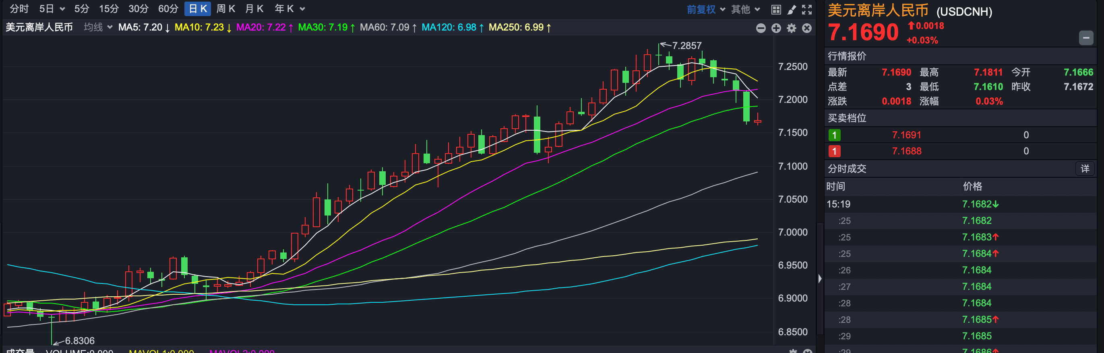Image resolution: width=1104 pixels, height=353 pixels.
Task: Remove the moving average indicator overlay
Action: tap(806, 28)
